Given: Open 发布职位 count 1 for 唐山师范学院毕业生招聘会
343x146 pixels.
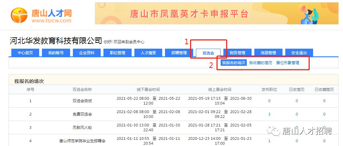Looking at the screenshot, I should coord(269,141).
